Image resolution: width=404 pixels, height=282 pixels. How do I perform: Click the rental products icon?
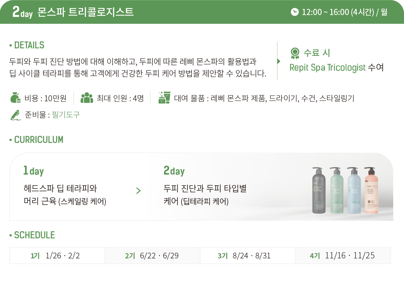164,97
